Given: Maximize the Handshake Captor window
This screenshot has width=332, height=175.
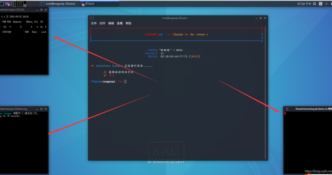Looking at the screenshot, I should coord(41,10).
